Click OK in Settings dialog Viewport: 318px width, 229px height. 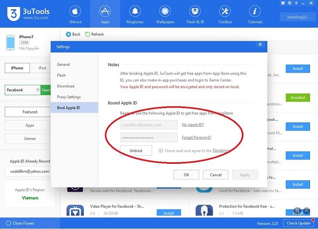click(186, 174)
